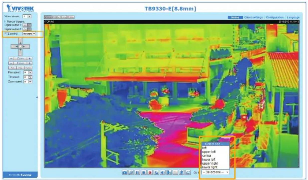Viewport: 308px width, 180px height.
Task: Choose 'upper right' preset from list
Action: click(x=215, y=163)
